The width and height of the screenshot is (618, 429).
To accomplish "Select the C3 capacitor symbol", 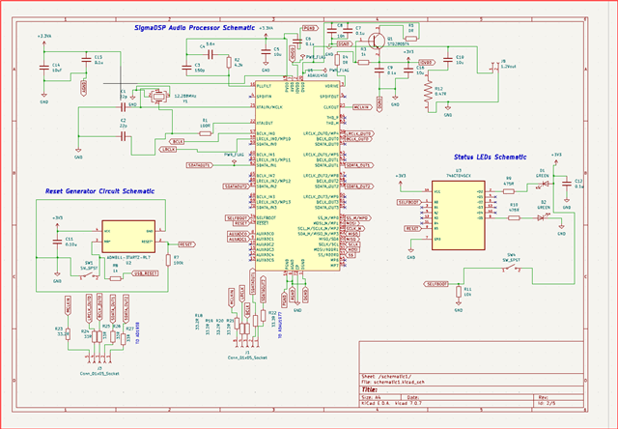I will point(186,68).
